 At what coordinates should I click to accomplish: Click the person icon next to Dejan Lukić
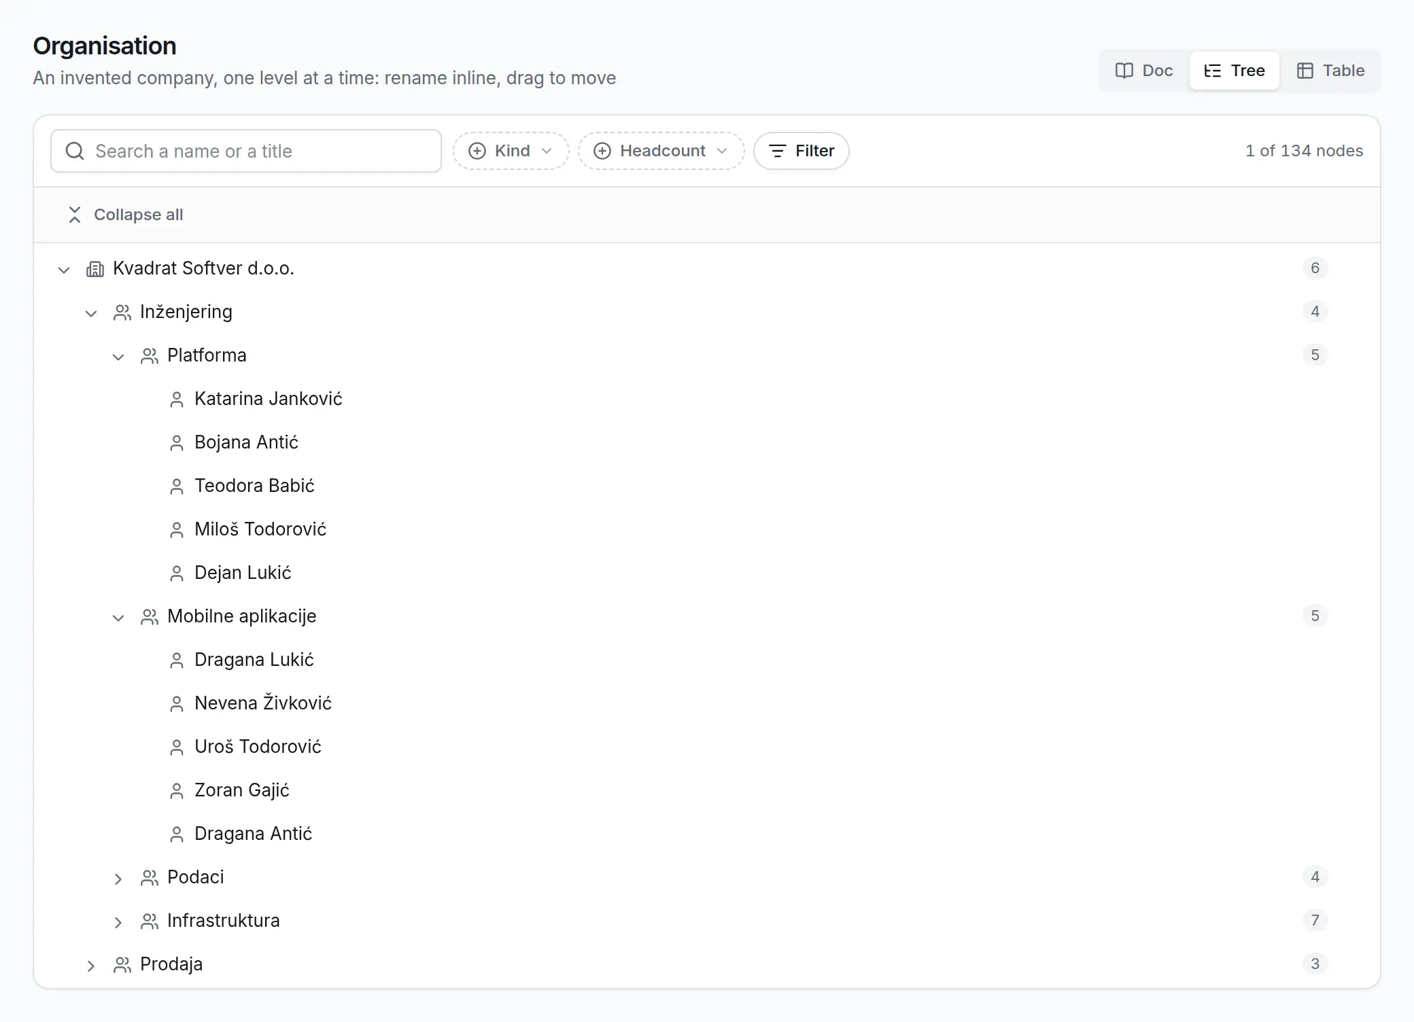[x=177, y=574]
